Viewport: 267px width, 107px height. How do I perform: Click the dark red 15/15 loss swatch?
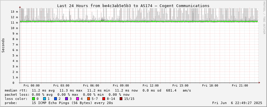point(121,99)
